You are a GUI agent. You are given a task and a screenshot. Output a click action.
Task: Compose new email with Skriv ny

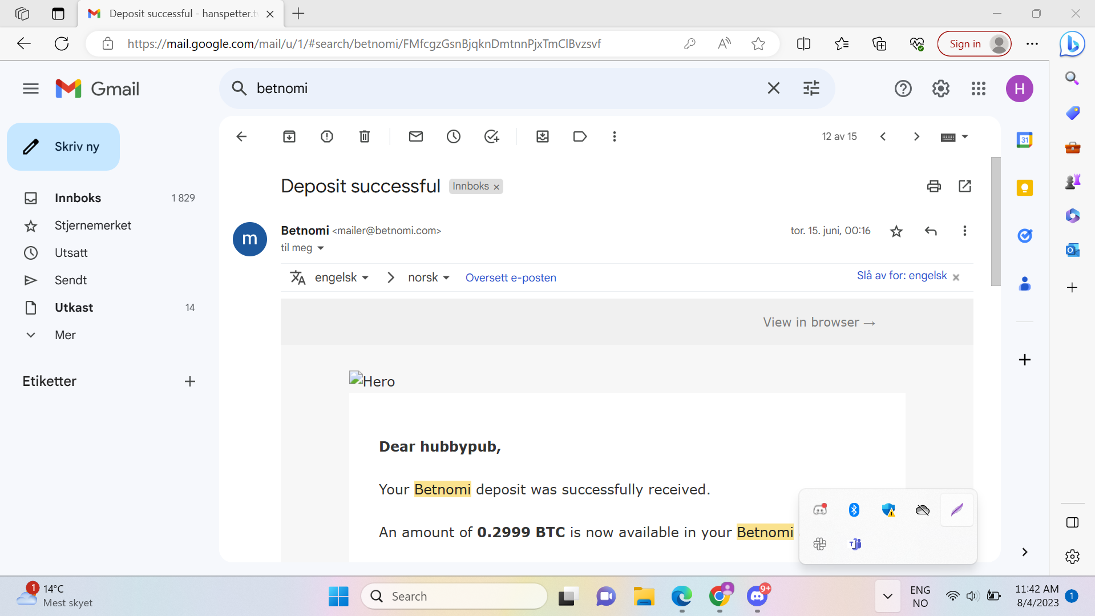(x=63, y=147)
